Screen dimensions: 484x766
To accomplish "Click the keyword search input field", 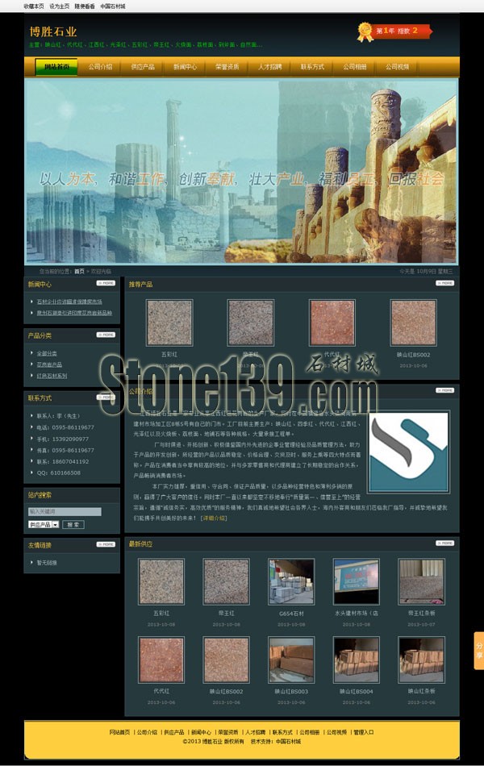I will click(65, 511).
